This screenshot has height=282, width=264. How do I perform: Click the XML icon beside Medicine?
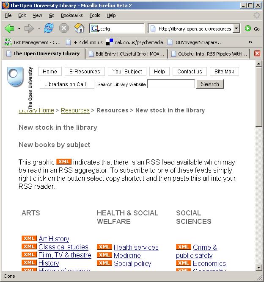pos(104,255)
